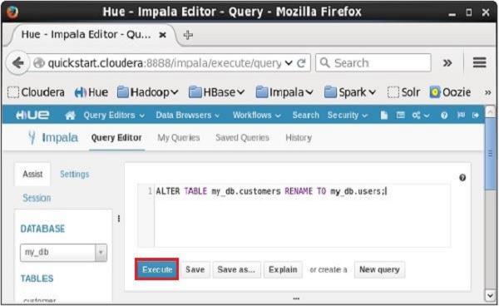Screen dimensions: 499x306
Task: Open the my_db database selector
Action: (x=64, y=253)
